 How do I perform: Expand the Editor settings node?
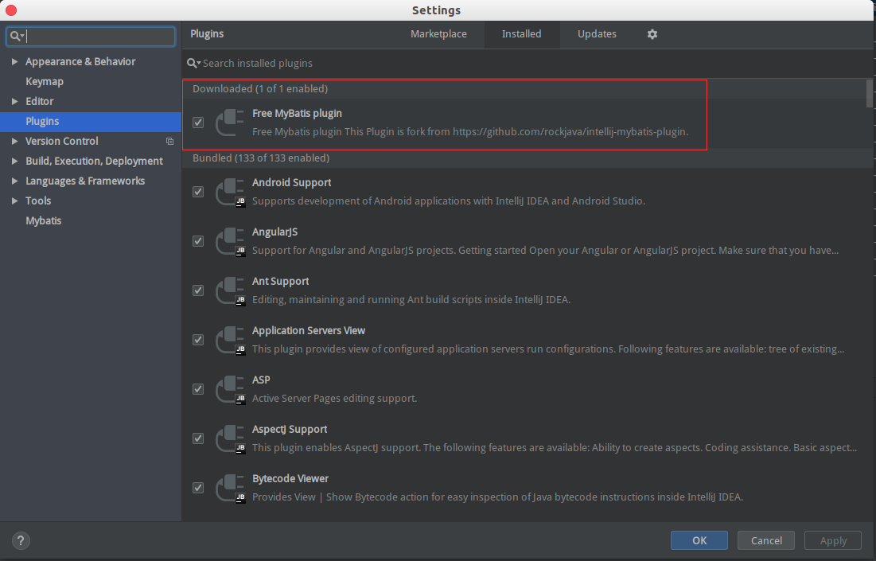point(14,101)
